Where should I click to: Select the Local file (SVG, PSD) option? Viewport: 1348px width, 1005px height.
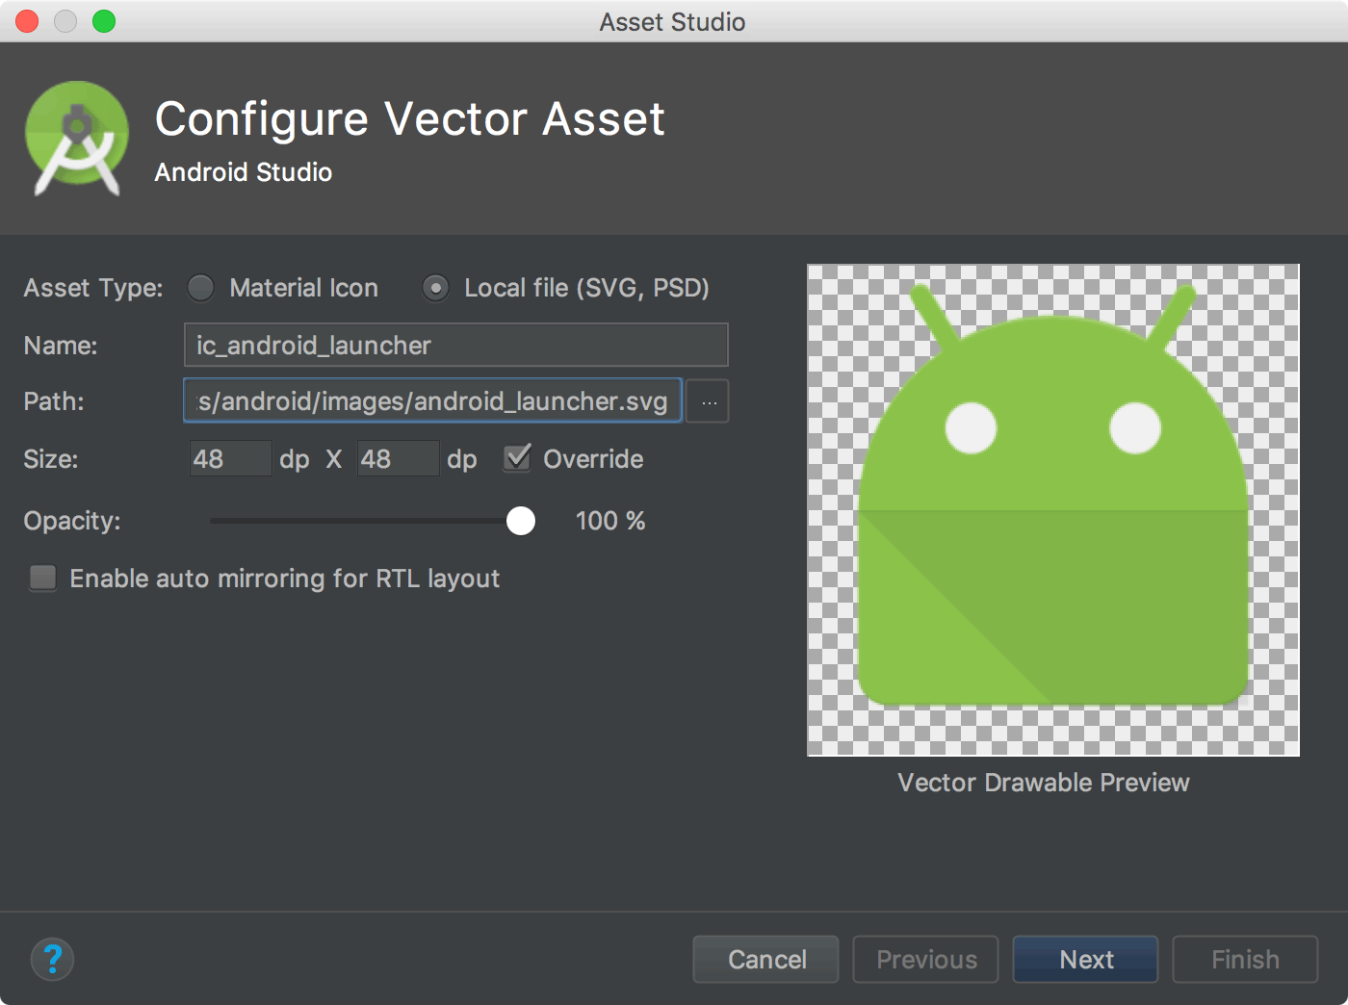[x=436, y=287]
